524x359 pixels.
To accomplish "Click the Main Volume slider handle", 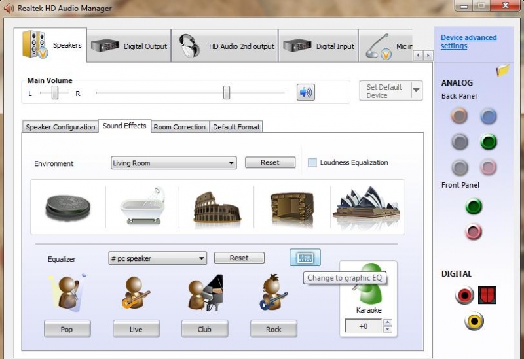I will (226, 93).
